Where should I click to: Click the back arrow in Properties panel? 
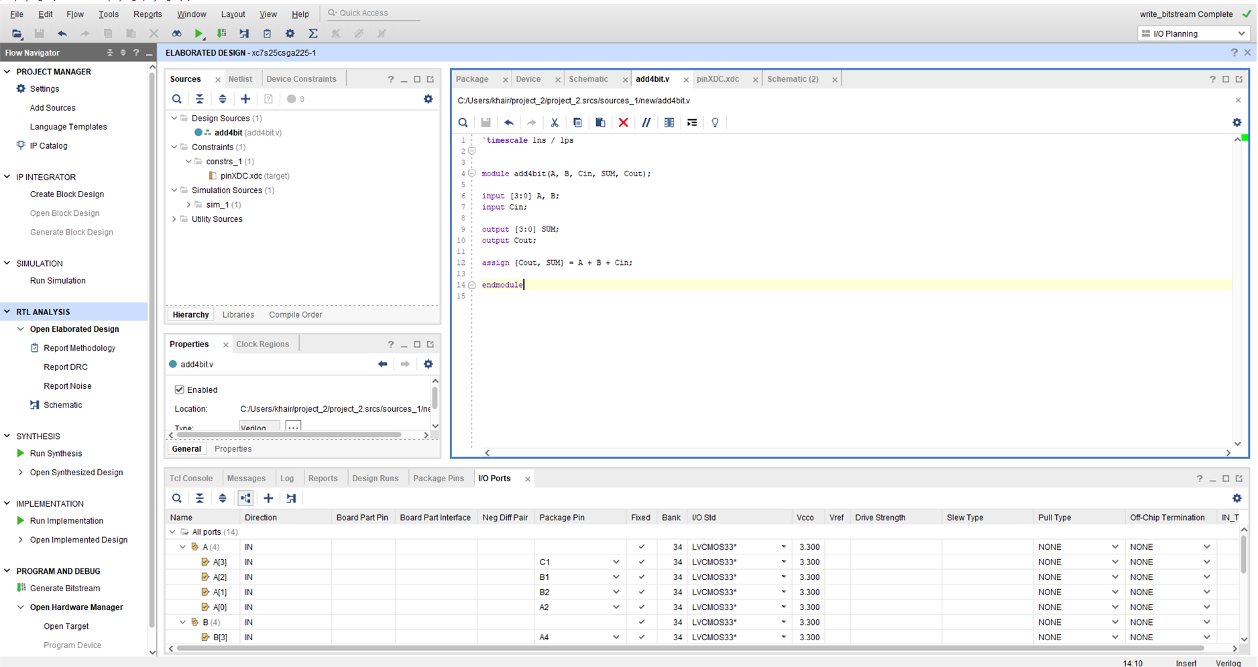(x=382, y=364)
